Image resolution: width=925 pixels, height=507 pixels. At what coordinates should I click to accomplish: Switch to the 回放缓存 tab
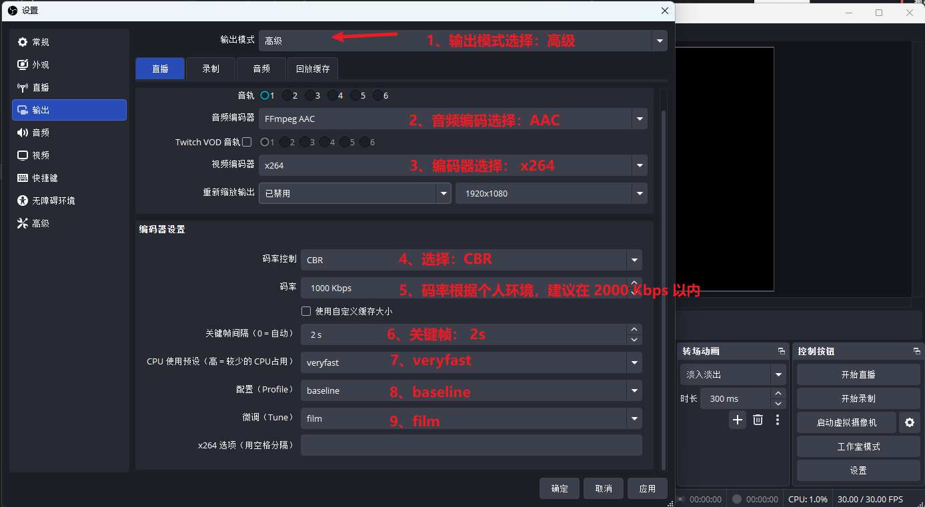(x=313, y=69)
